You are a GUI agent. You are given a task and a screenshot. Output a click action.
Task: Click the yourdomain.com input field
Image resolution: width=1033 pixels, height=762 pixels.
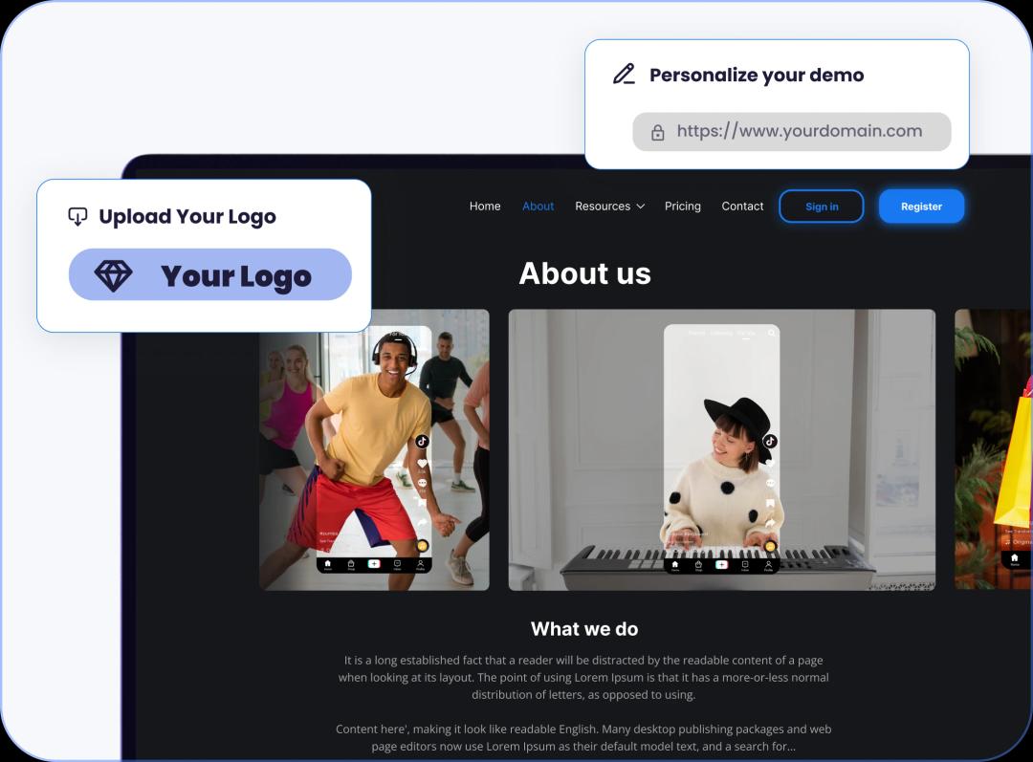click(791, 131)
